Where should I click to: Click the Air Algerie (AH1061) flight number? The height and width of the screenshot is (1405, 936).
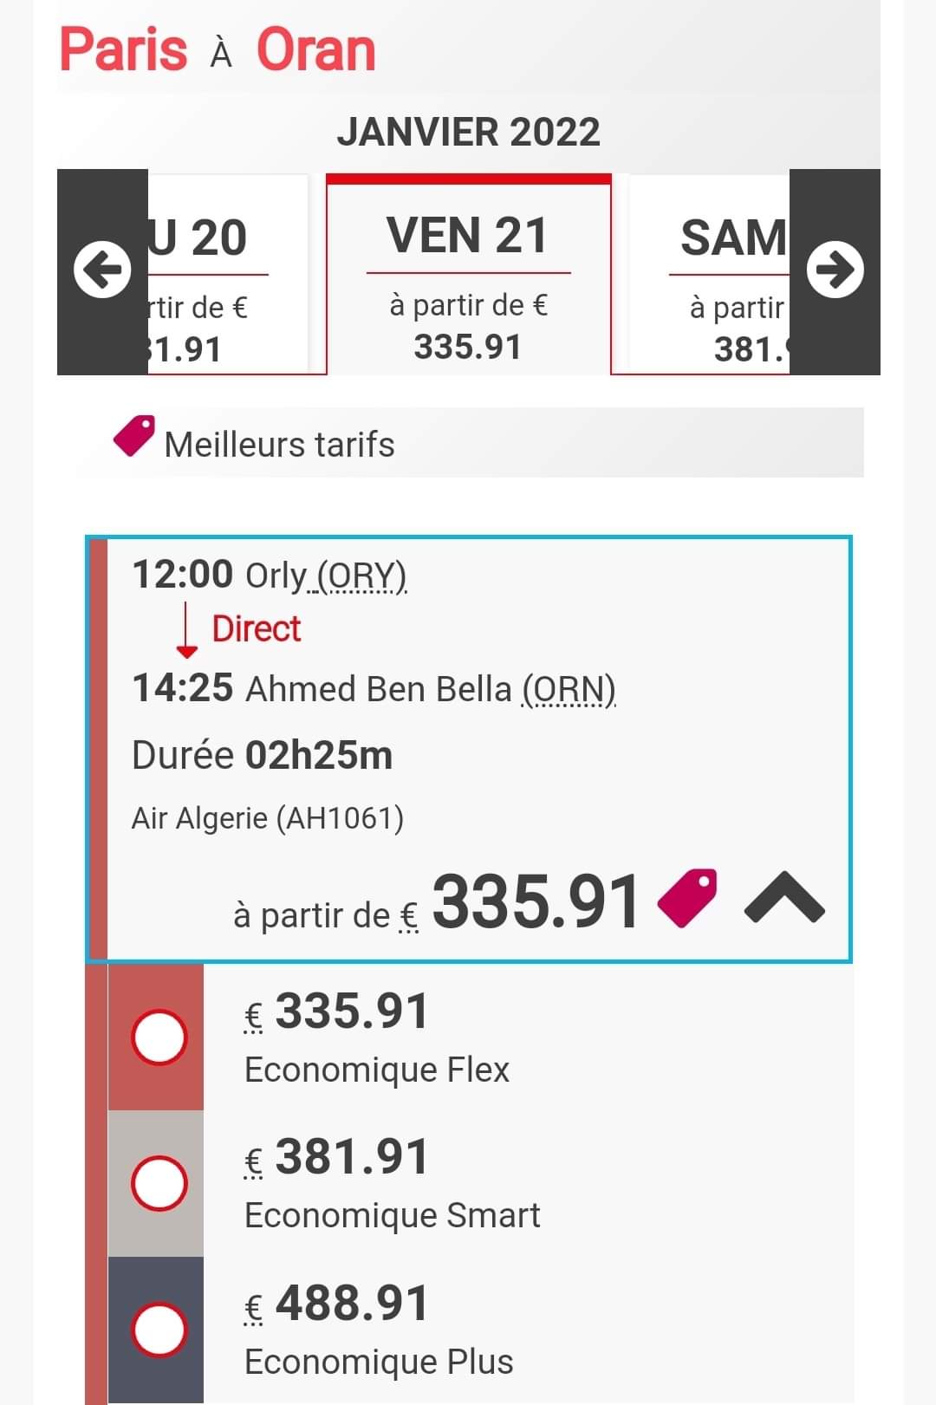268,818
